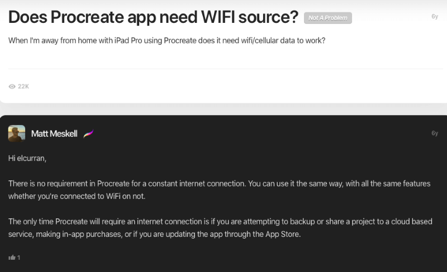
Task: Click 'WIFI source?' in the heading
Action: [x=249, y=17]
